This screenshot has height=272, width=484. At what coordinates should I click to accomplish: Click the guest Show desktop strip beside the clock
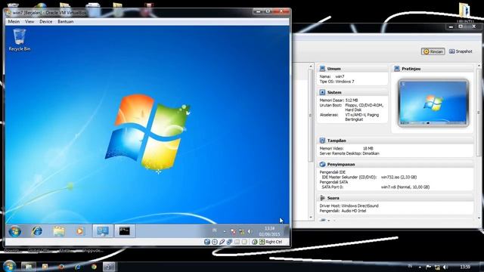coord(287,231)
